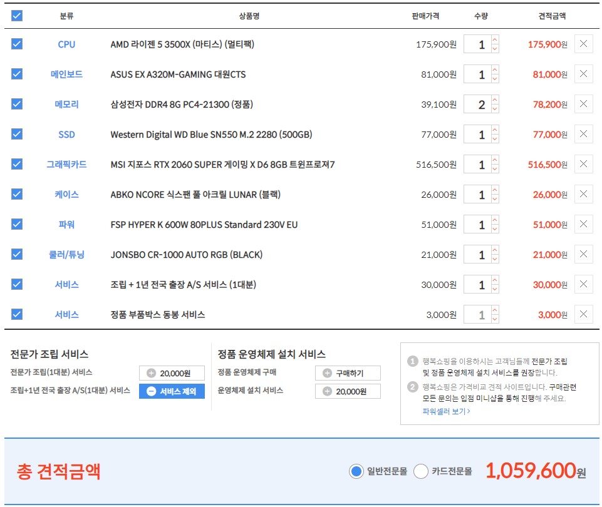Toggle the select-all checkbox in the header
The height and width of the screenshot is (507, 602).
[x=17, y=16]
